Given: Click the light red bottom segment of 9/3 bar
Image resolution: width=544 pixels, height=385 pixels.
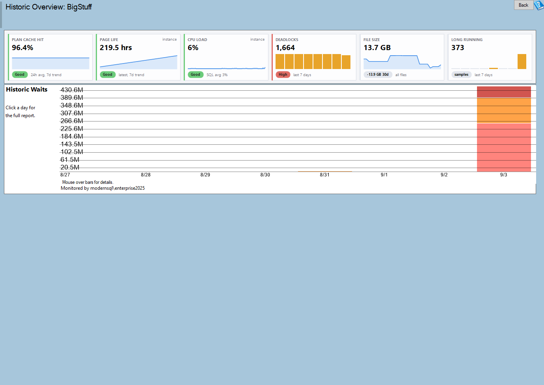Looking at the screenshot, I should click(504, 148).
